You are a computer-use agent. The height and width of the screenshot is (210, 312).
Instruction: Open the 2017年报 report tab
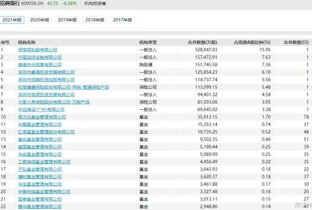[123, 20]
